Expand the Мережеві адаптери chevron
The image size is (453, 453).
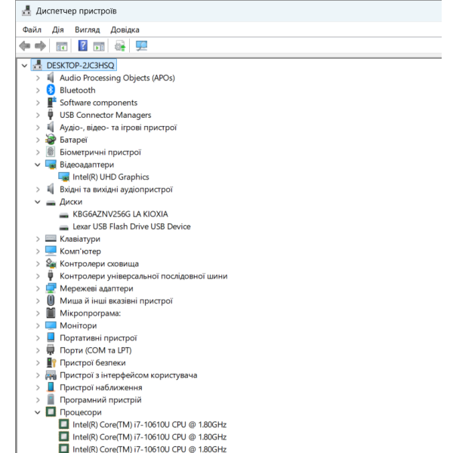click(38, 288)
